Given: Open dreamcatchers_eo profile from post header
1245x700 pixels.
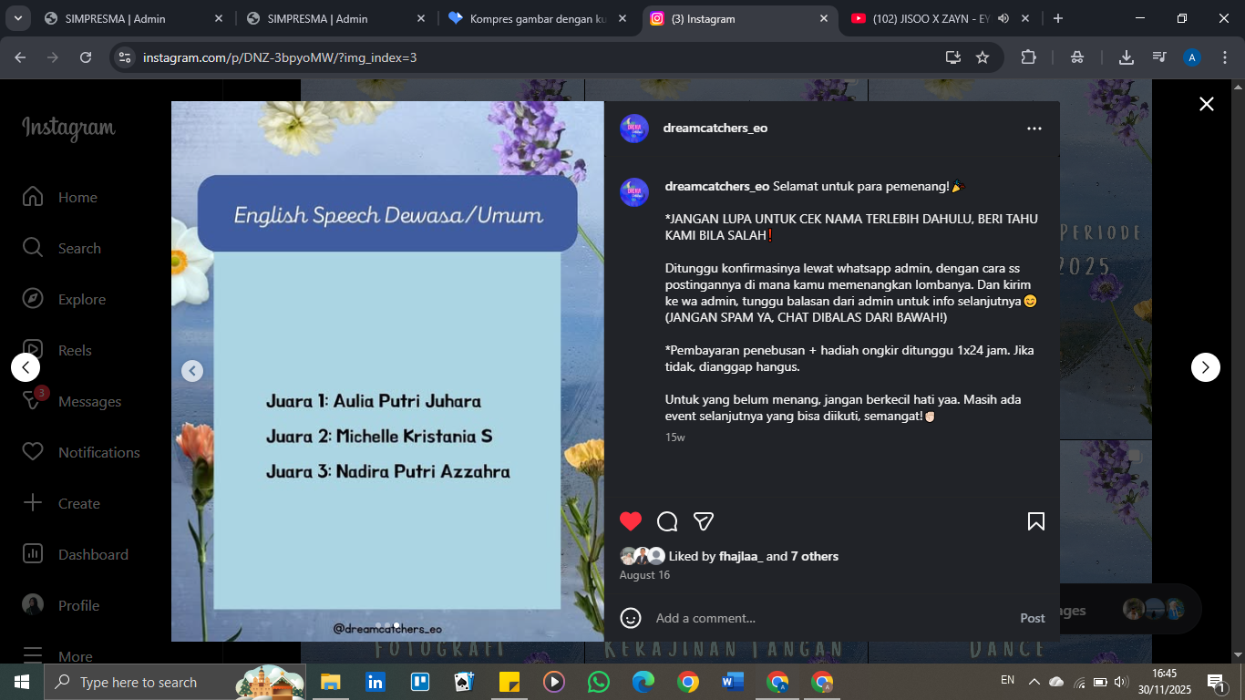Looking at the screenshot, I should (x=715, y=129).
